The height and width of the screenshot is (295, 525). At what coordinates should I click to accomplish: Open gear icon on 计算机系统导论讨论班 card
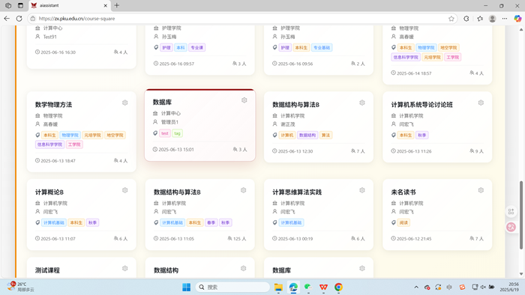pos(481,103)
